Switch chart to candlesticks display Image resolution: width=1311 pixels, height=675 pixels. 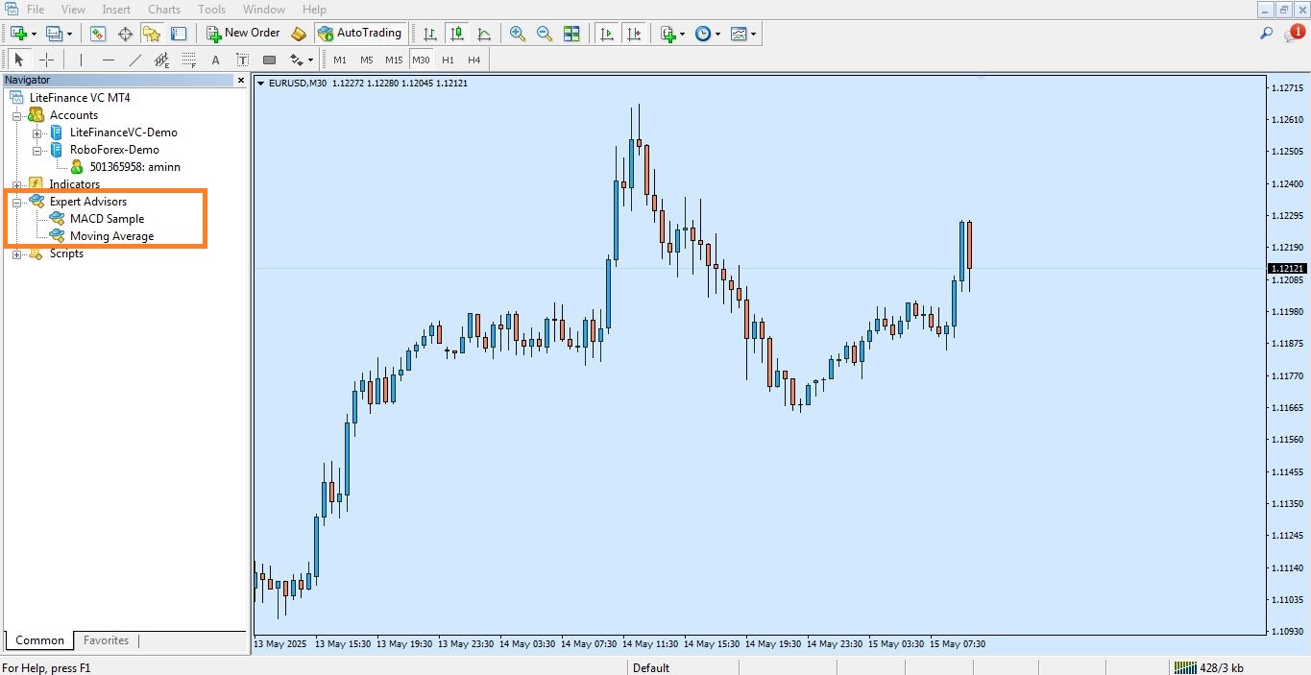tap(457, 34)
